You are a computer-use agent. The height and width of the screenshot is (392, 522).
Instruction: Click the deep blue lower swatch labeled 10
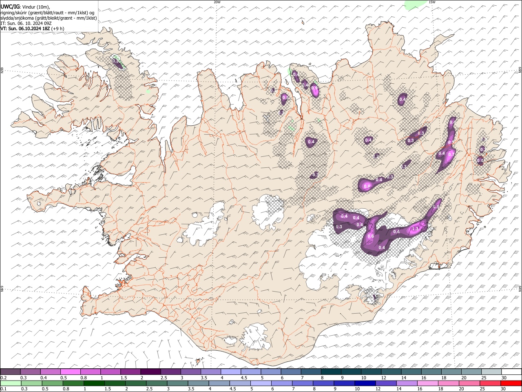coord(364,383)
